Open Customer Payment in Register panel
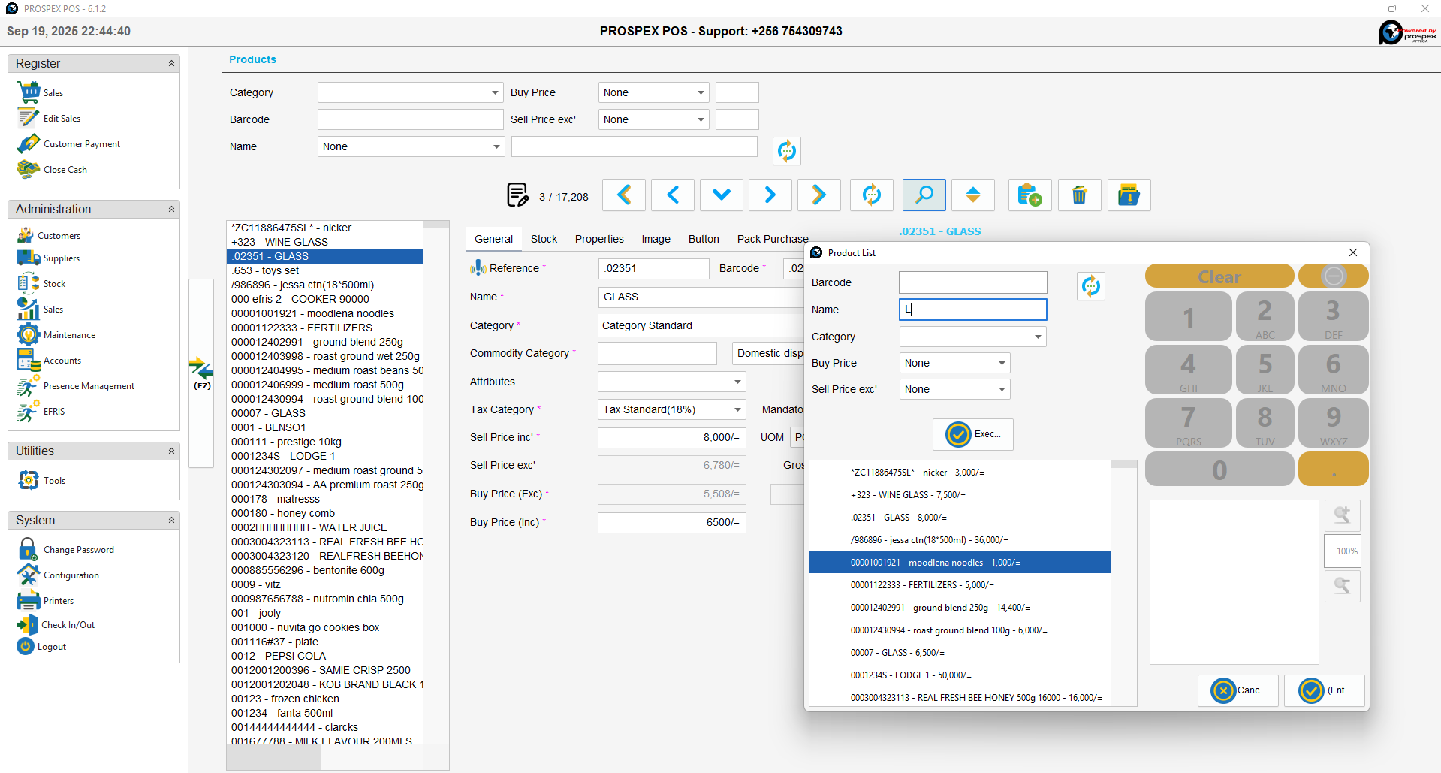Screen dimensions: 1441x773 81,144
